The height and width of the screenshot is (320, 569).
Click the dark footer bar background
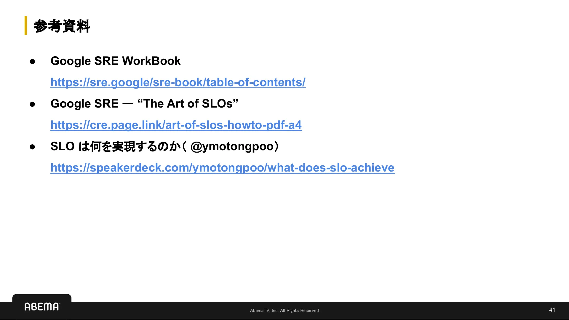tap(415, 311)
